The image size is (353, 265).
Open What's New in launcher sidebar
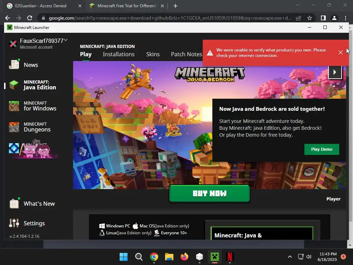point(32,204)
